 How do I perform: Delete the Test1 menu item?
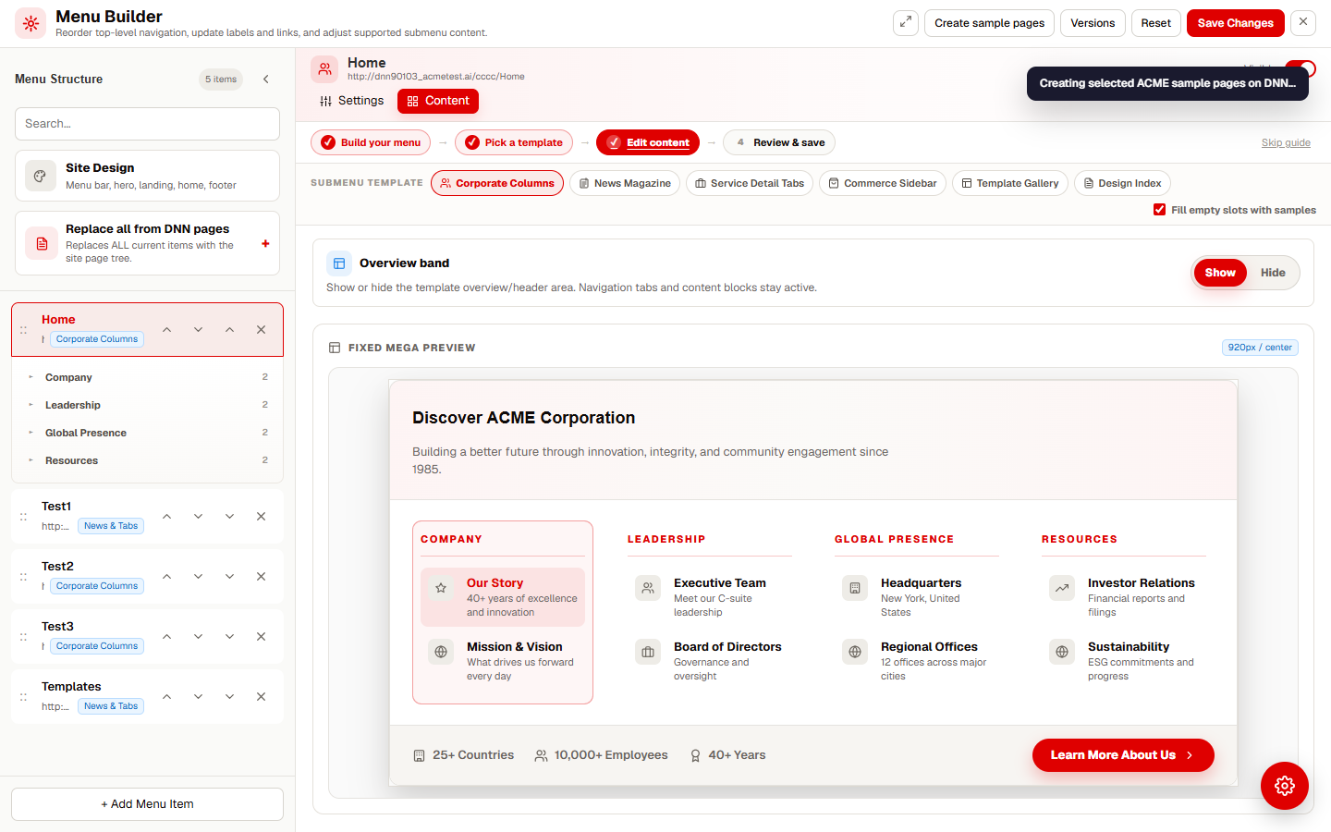click(261, 517)
